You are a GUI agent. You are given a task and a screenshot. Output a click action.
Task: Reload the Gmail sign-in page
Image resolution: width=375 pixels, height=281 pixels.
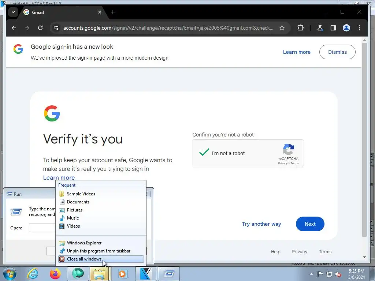click(40, 28)
